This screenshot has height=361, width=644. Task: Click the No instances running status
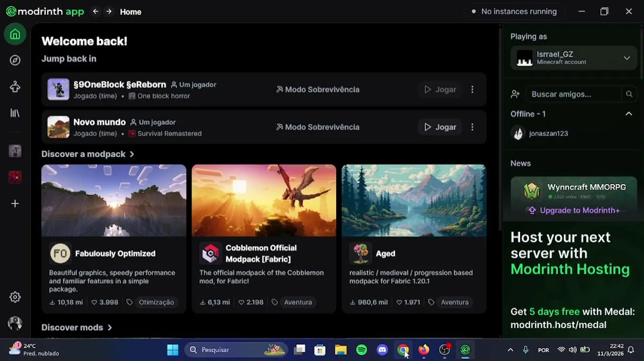click(514, 12)
